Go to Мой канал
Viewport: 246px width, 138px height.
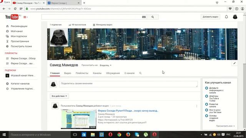17,31
